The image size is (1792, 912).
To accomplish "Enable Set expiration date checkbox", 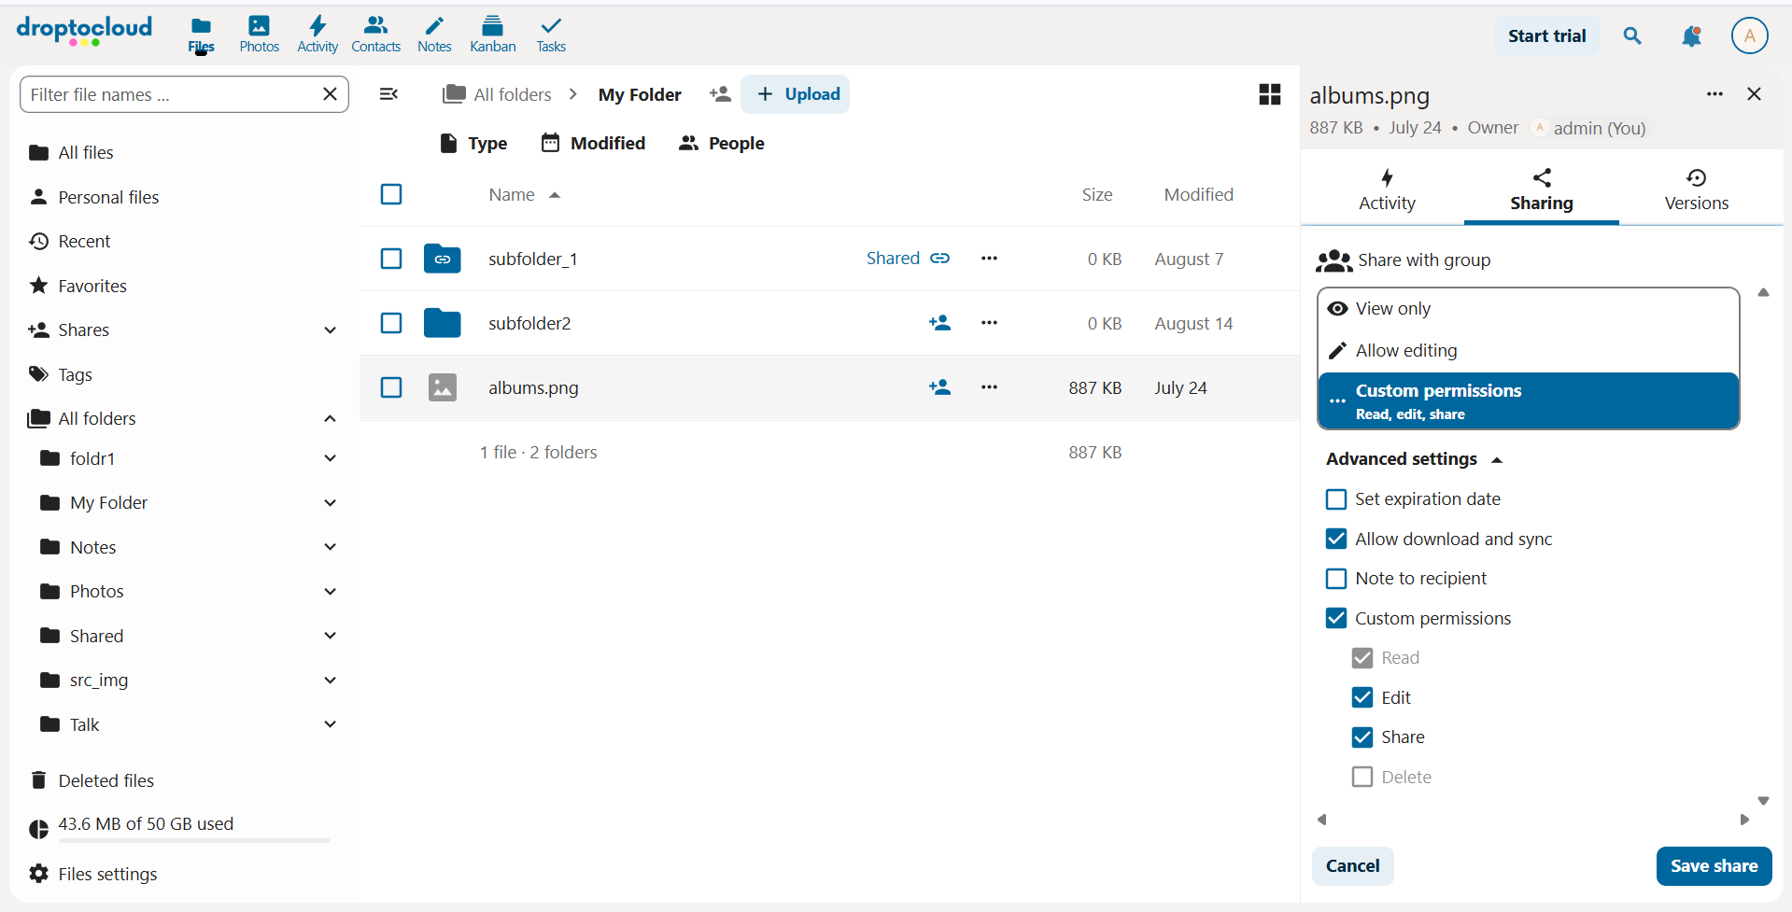I will point(1336,499).
